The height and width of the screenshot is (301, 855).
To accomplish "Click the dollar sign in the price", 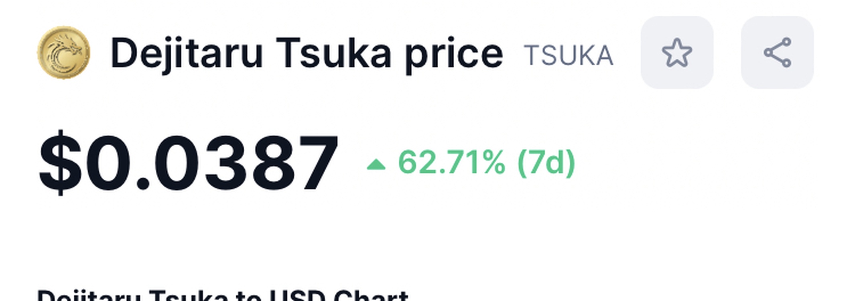I will (x=61, y=163).
